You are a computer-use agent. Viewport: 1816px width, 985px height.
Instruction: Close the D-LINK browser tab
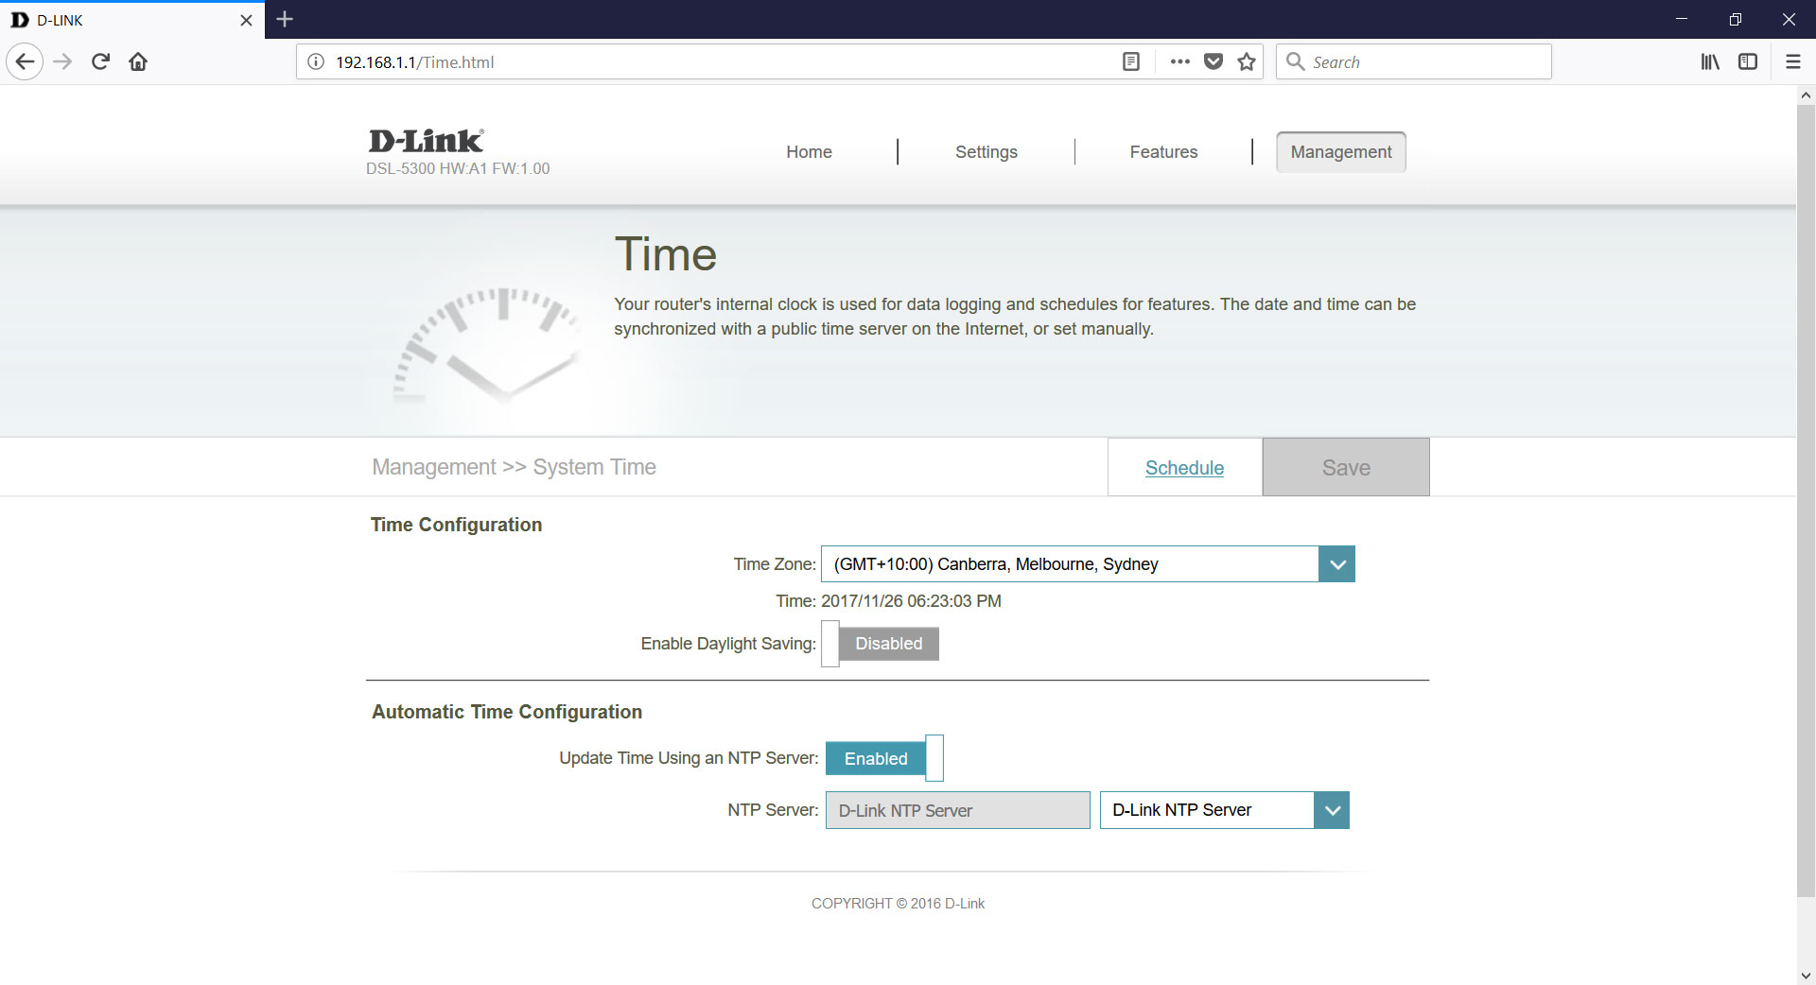(246, 20)
